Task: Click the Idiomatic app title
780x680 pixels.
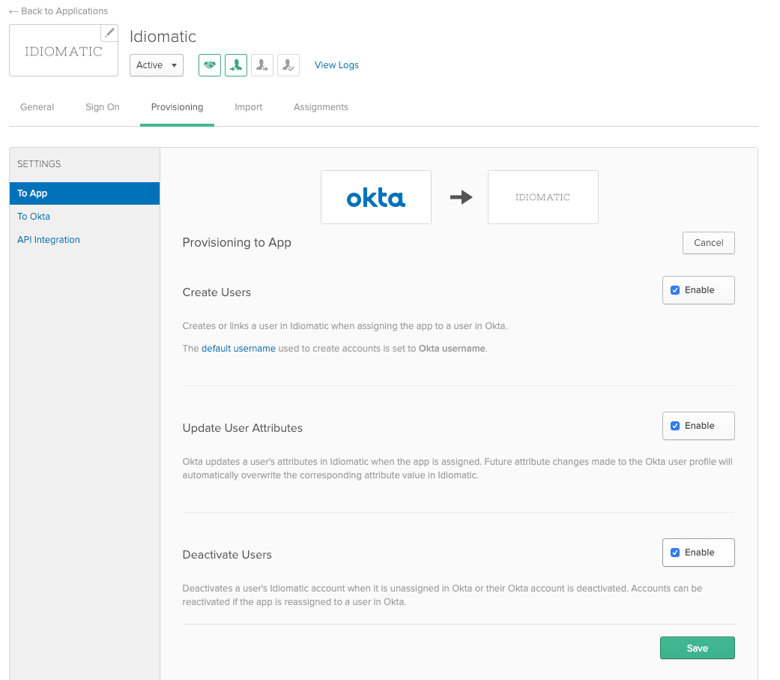Action: 163,36
